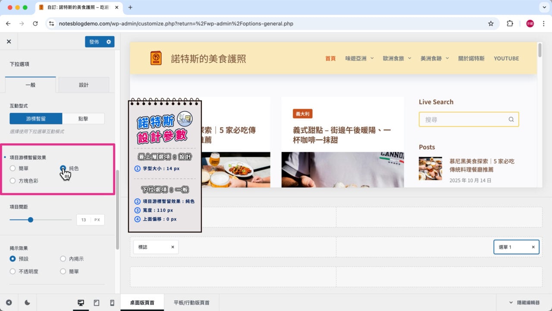Switch to the 設計 tab
The width and height of the screenshot is (552, 311).
84,85
